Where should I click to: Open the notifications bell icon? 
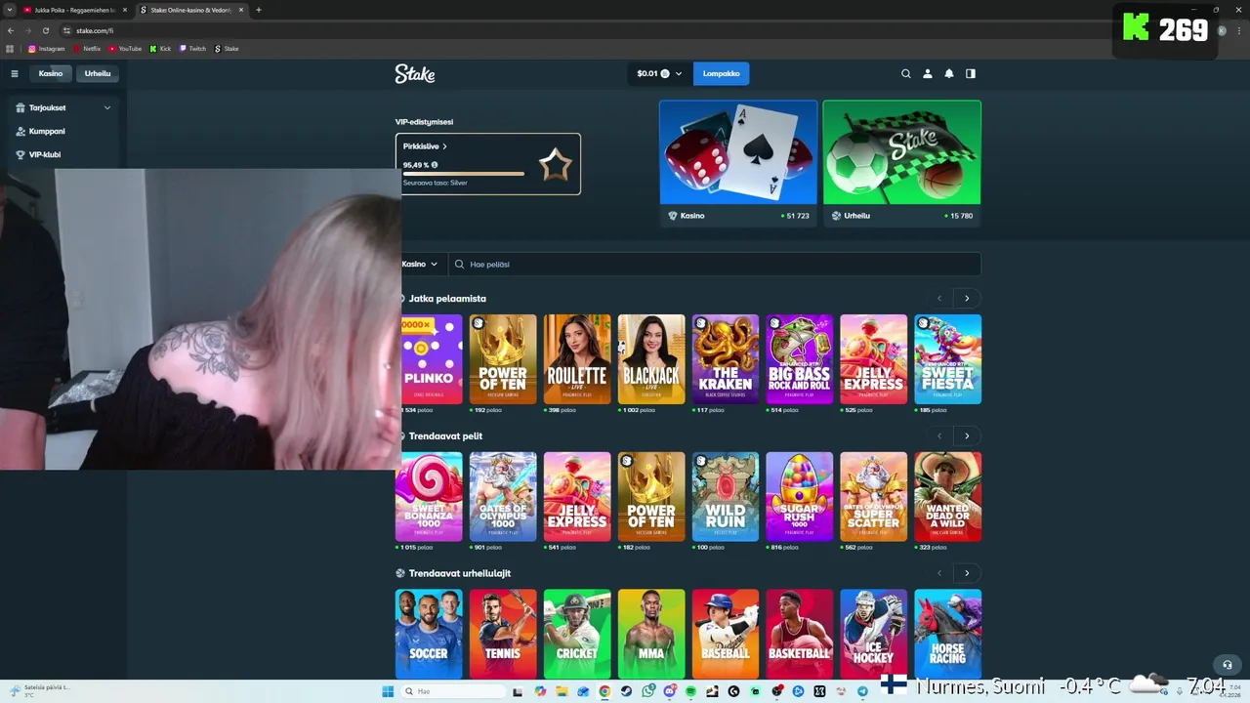(949, 73)
